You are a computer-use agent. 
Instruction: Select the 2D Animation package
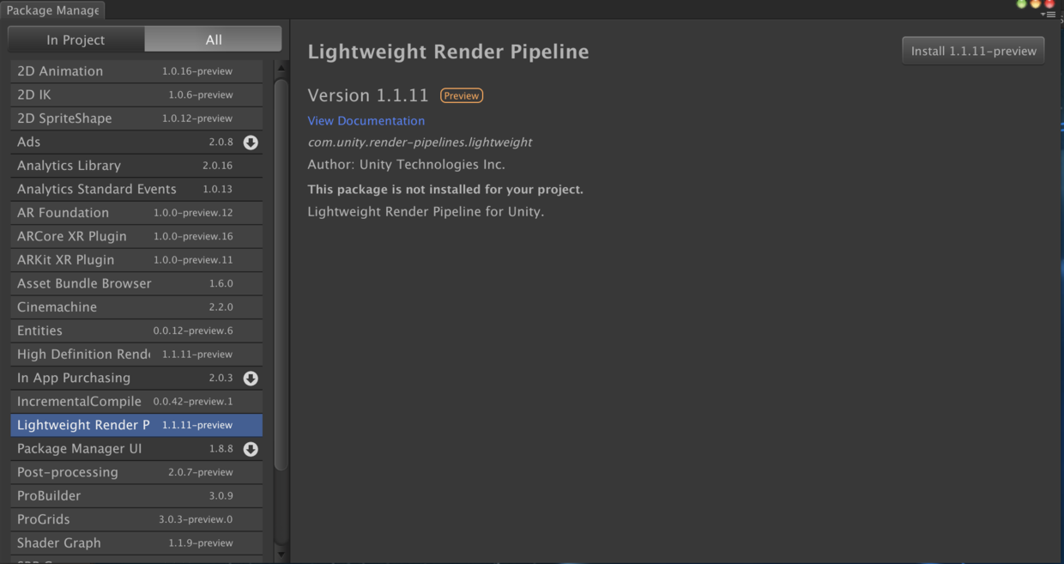pyautogui.click(x=136, y=71)
